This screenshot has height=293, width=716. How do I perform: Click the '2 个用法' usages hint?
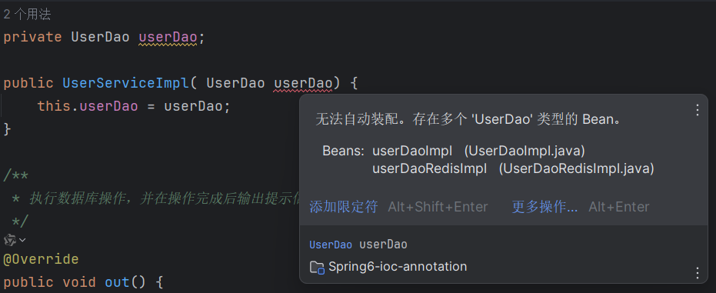point(27,15)
